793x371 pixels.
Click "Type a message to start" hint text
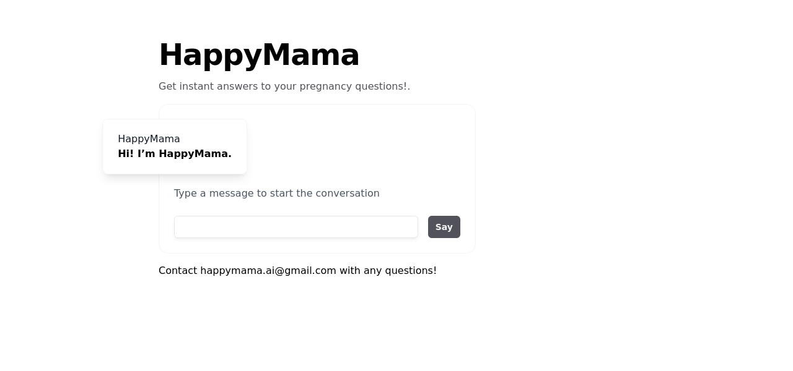point(276,194)
